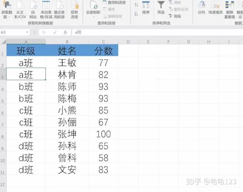This screenshot has width=243, height=192.
Task: Click the fx insert function icon
Action: 65,32
